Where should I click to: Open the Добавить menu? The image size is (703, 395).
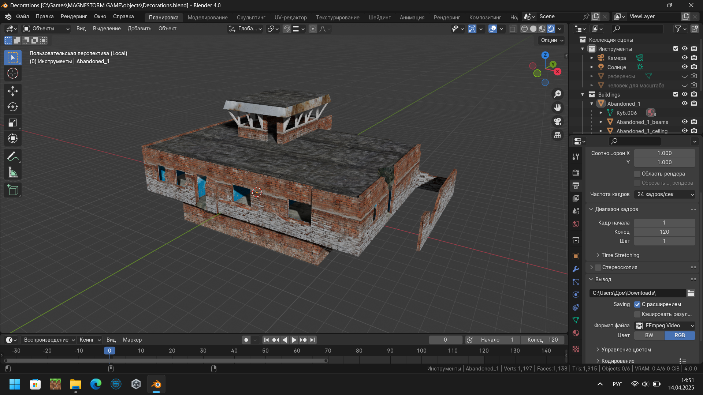point(139,29)
